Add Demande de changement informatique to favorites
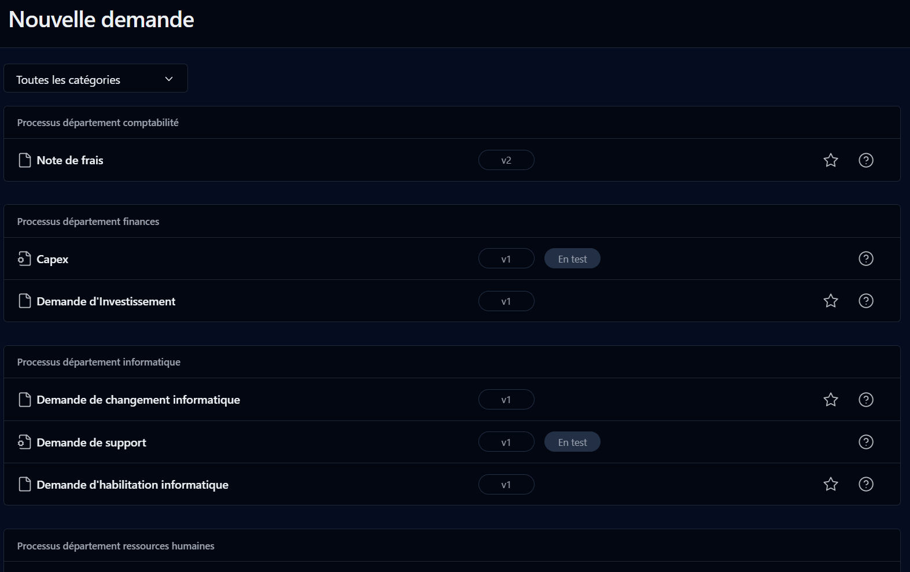 click(x=831, y=400)
